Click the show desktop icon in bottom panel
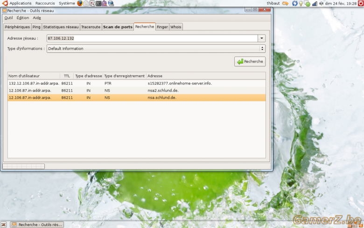This screenshot has height=228, width=364. (3, 225)
